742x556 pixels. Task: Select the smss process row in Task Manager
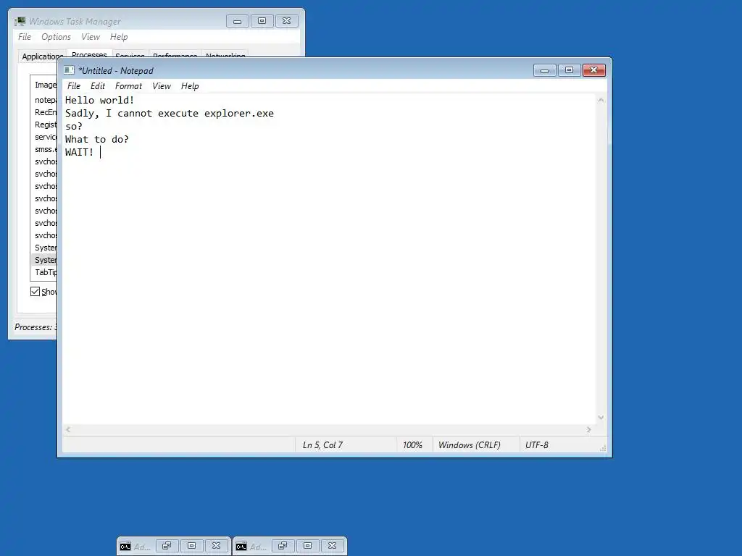tap(44, 149)
